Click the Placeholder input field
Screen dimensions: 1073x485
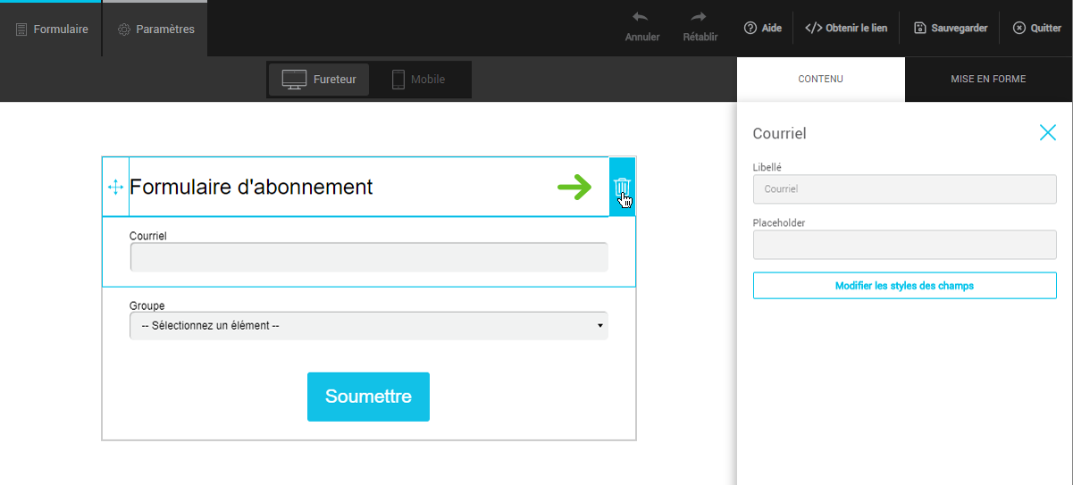click(904, 245)
